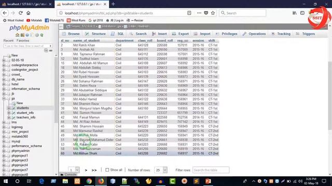Open page actions three-dot menu
This screenshot has width=332, height=186.
coord(199,13)
